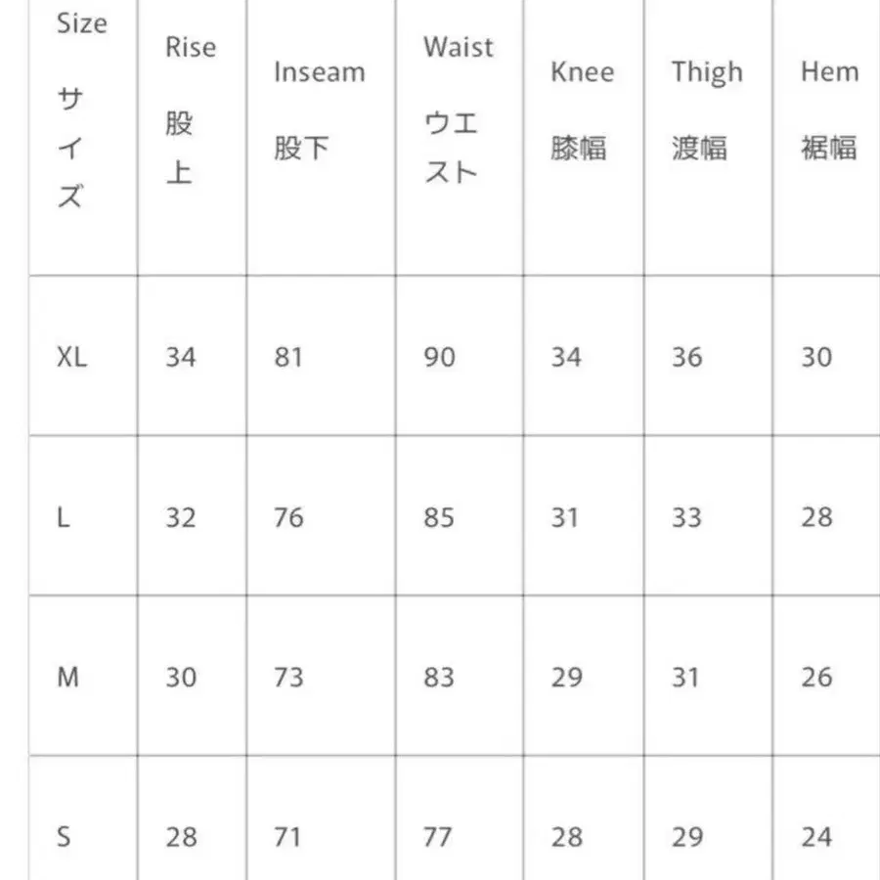Viewport: 880px width, 880px height.
Task: Select the S size row label
Action: (65, 837)
